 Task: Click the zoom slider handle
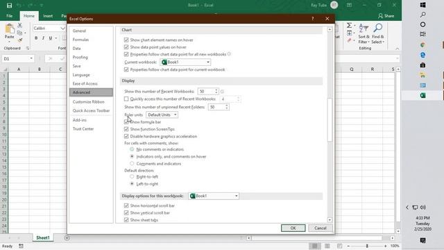point(367,246)
